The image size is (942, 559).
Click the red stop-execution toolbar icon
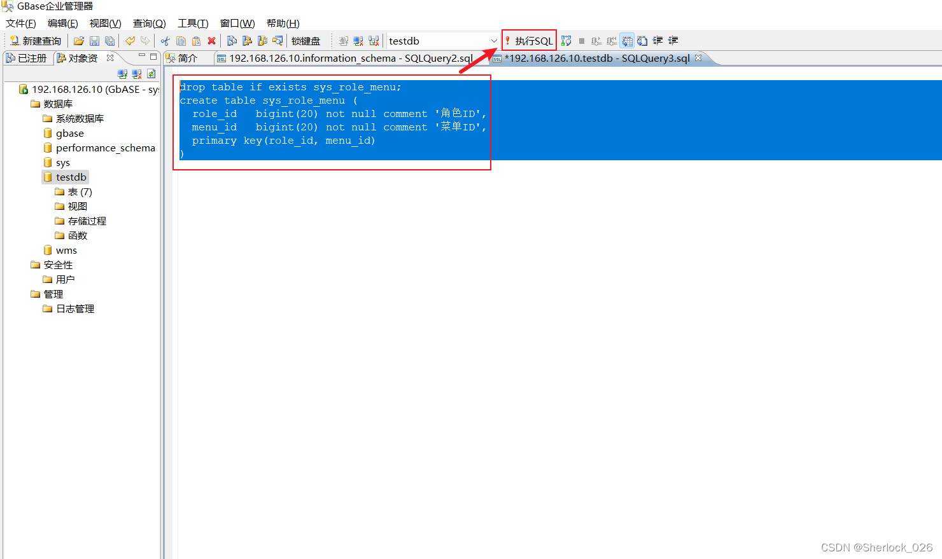212,40
